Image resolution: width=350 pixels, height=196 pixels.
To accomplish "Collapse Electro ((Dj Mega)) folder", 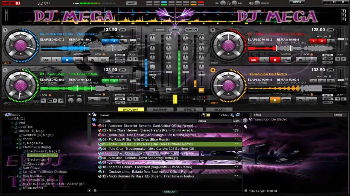I will tap(17, 147).
